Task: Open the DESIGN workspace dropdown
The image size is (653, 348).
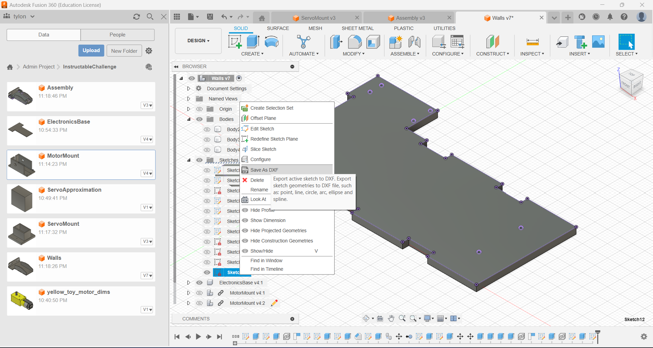Action: tap(198, 41)
